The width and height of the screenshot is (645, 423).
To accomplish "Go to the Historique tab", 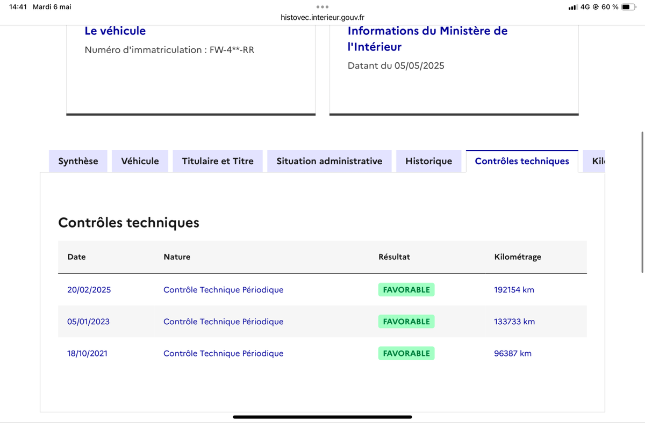I will pos(428,161).
